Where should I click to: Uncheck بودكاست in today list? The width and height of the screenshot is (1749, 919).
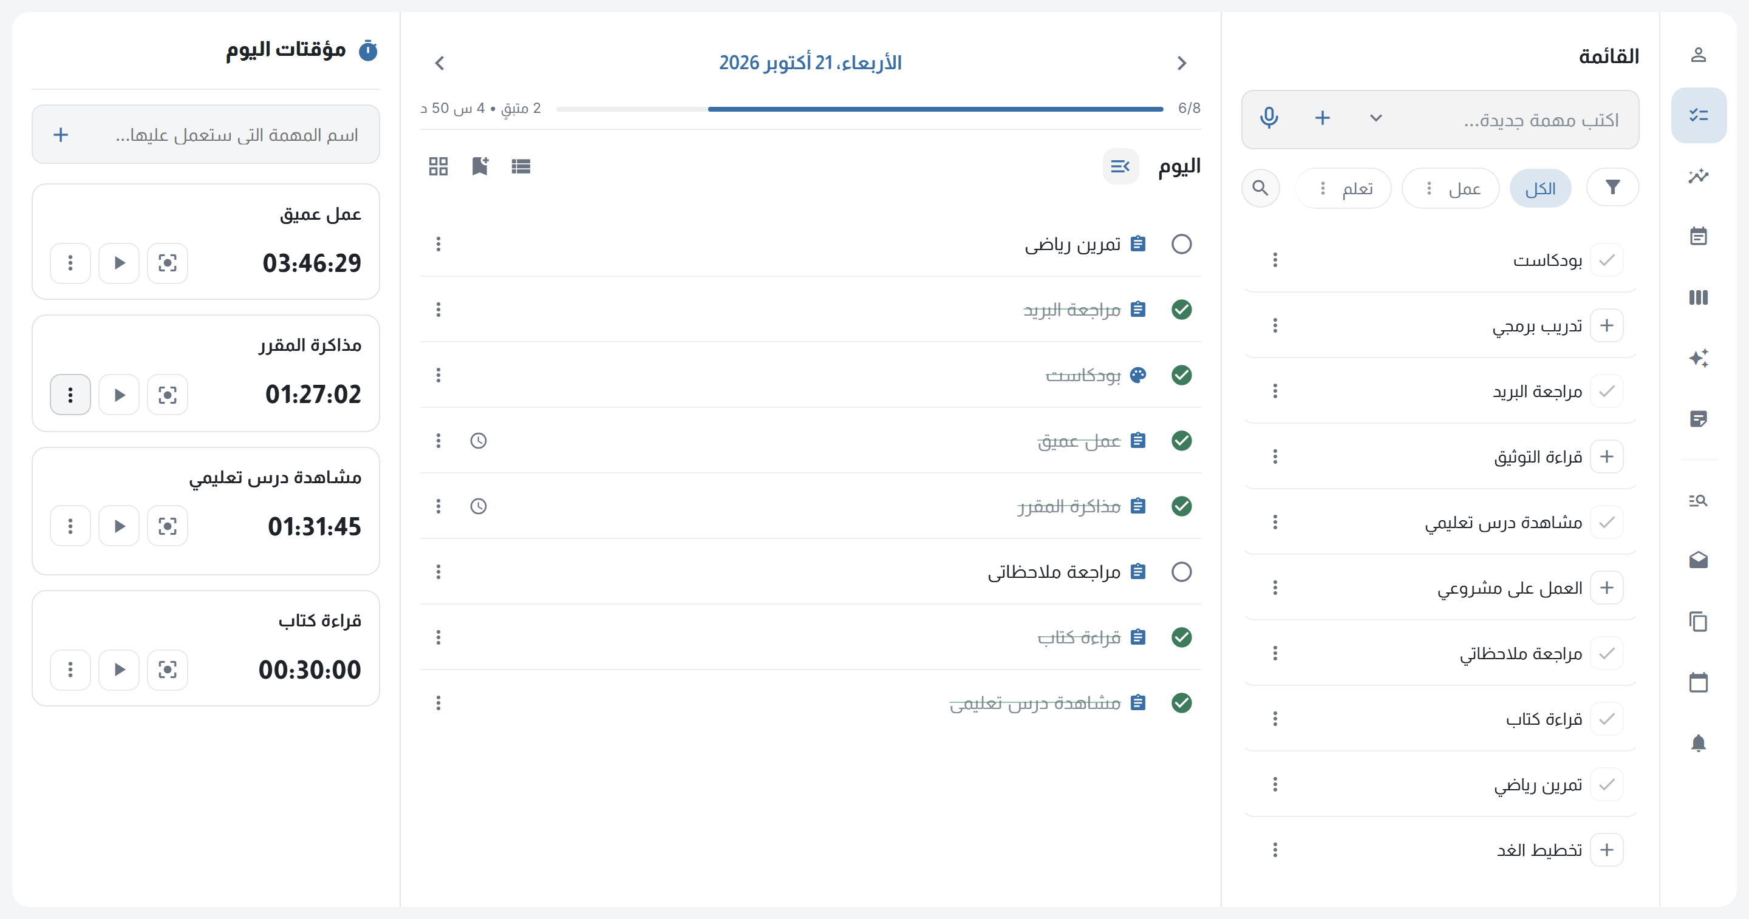coord(1181,375)
